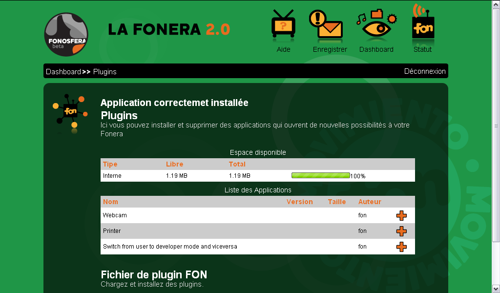The width and height of the screenshot is (500, 293).
Task: Click 'Application correctemet installée' message
Action: 174,103
